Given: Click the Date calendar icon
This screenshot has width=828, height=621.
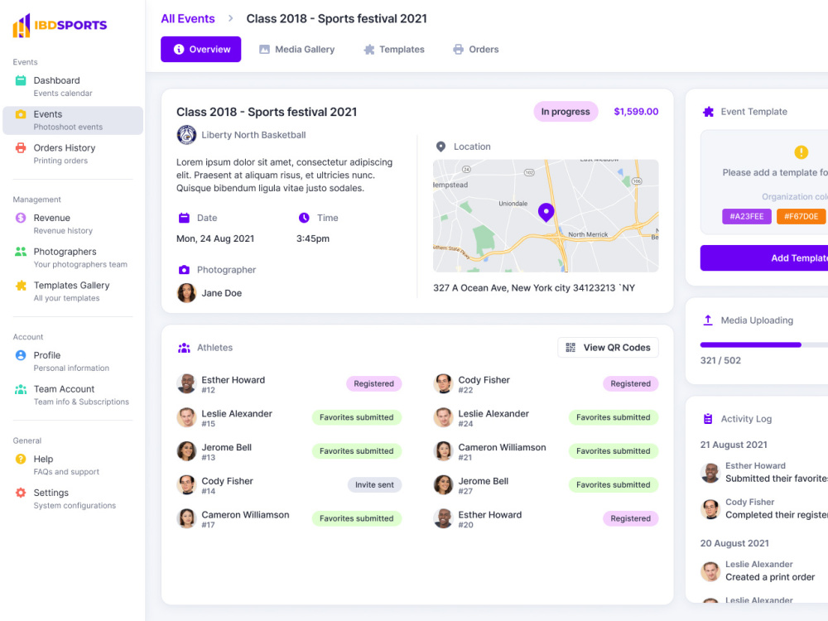Looking at the screenshot, I should point(184,218).
